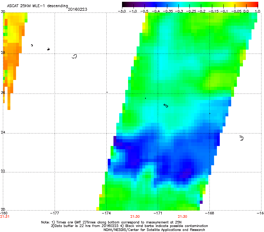Select the 0.0 color scale label

click(246, 11)
